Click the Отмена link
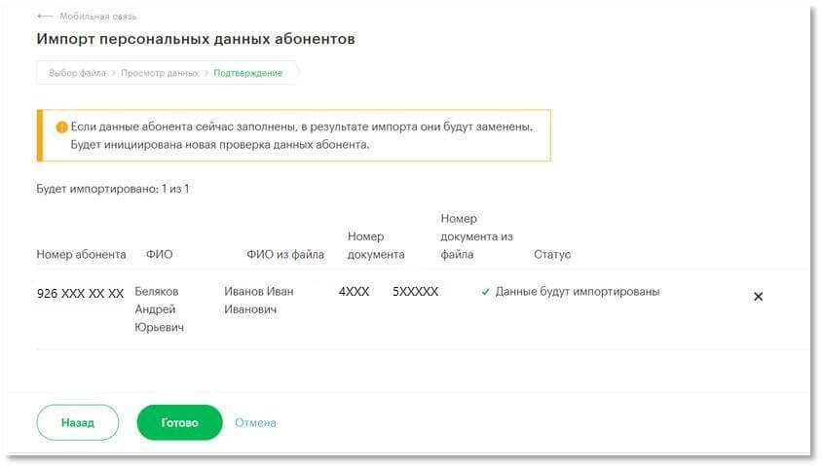The height and width of the screenshot is (467, 822). tap(255, 422)
